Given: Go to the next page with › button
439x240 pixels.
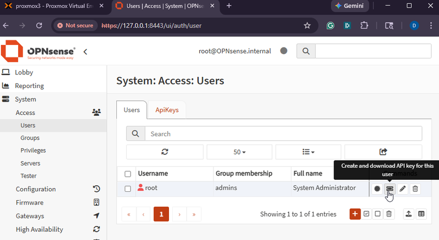Looking at the screenshot, I should point(179,214).
